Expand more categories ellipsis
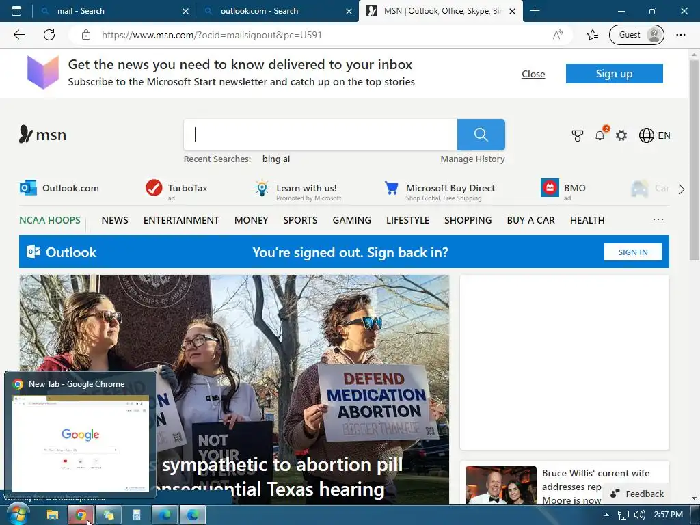Image resolution: width=700 pixels, height=525 pixels. (x=658, y=219)
